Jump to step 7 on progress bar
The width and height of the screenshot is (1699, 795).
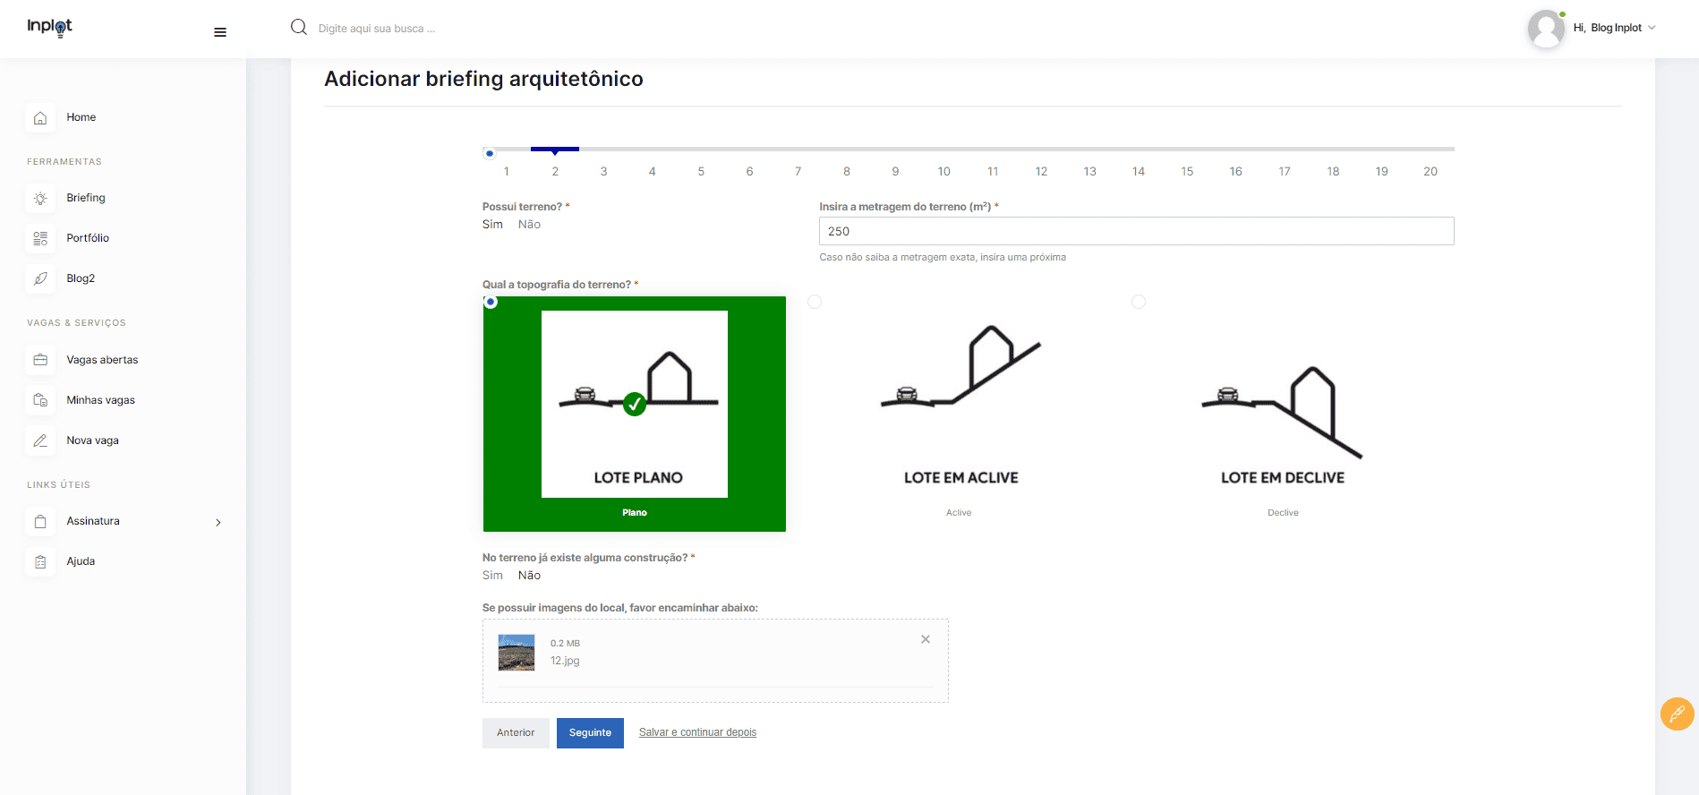coord(798,171)
